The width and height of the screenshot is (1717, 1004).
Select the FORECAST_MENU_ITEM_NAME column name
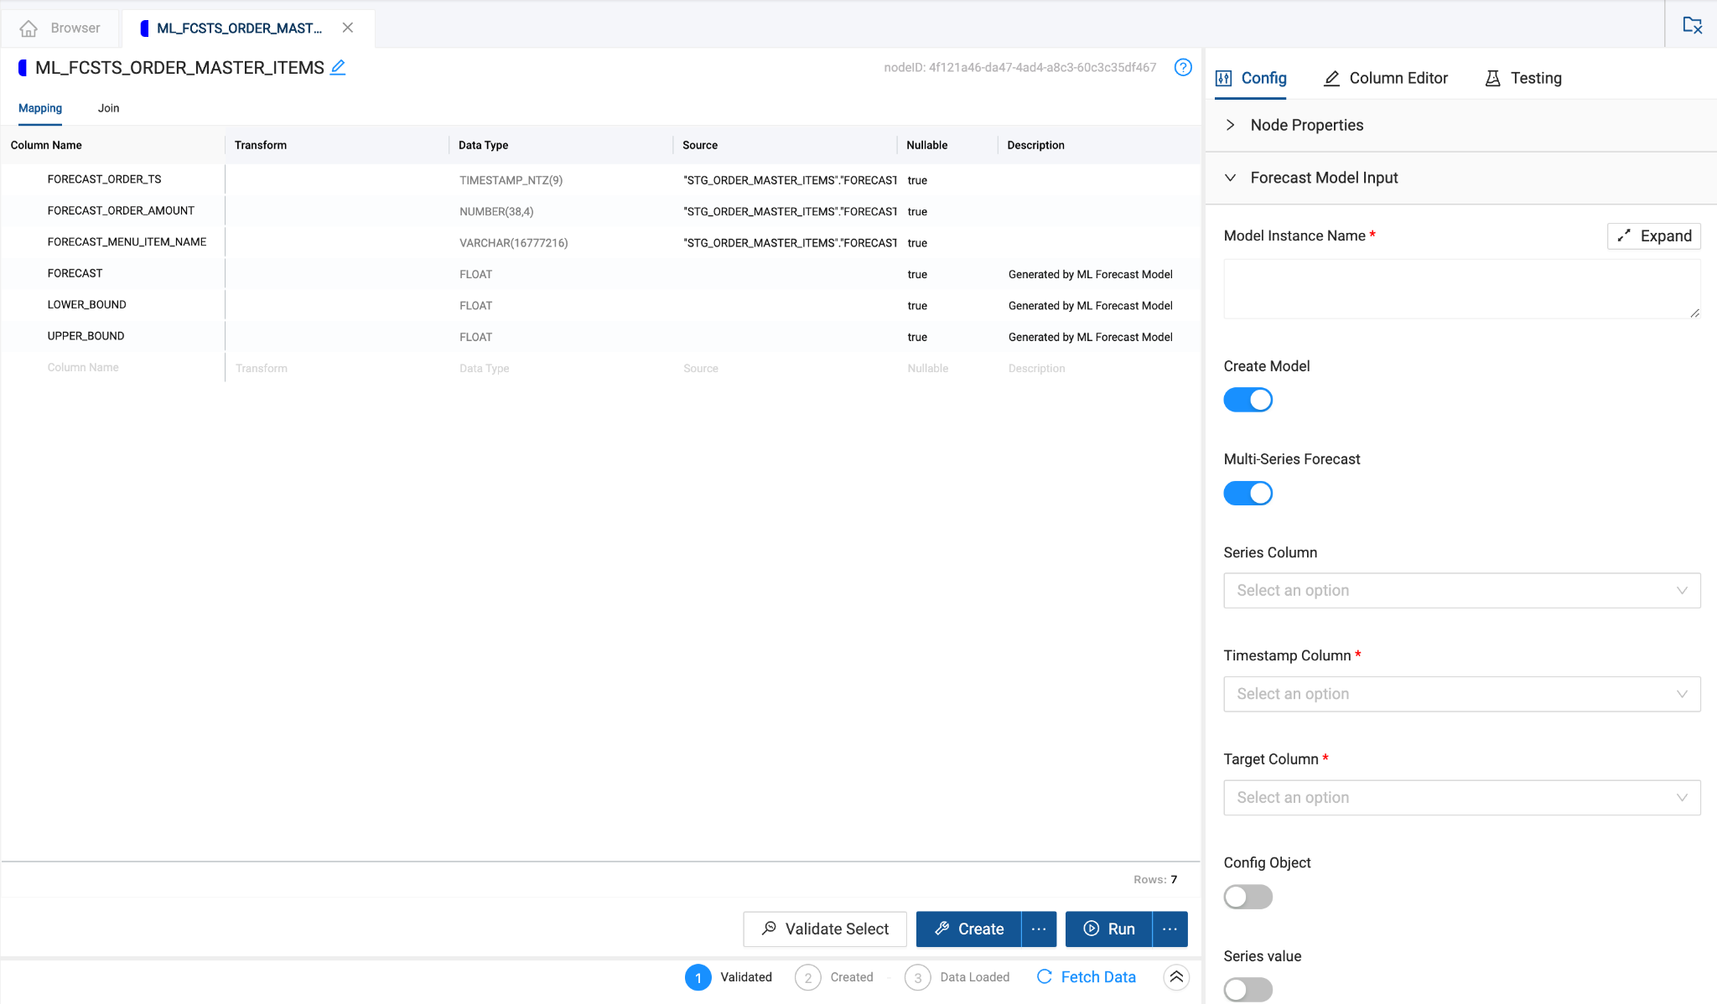coord(127,242)
